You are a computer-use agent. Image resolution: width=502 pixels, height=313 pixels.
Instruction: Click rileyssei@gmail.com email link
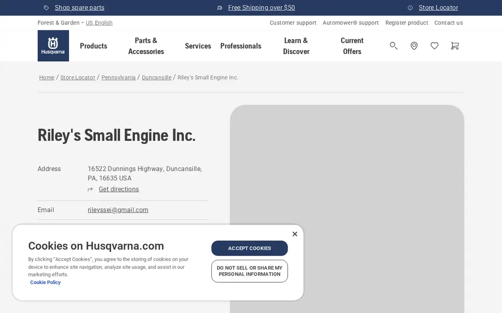[x=118, y=210]
